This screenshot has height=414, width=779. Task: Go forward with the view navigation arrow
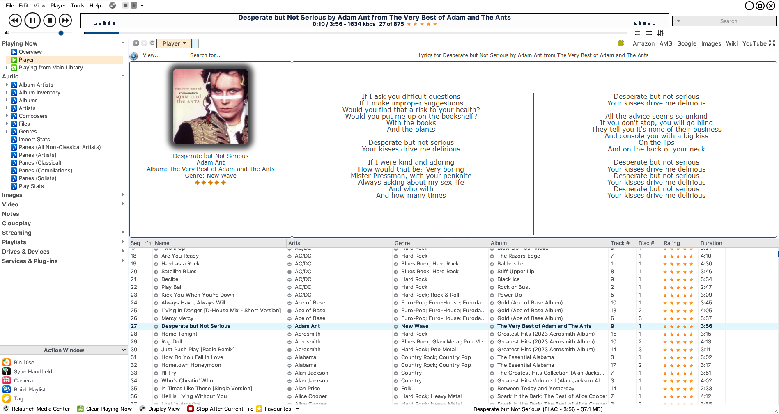pyautogui.click(x=144, y=43)
